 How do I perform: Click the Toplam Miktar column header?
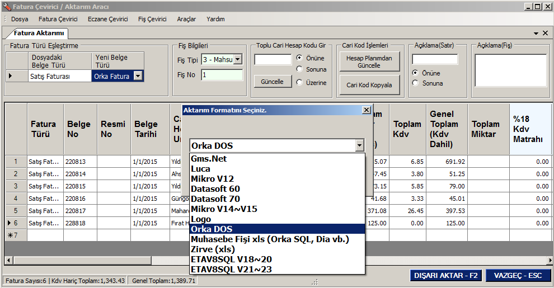click(489, 129)
